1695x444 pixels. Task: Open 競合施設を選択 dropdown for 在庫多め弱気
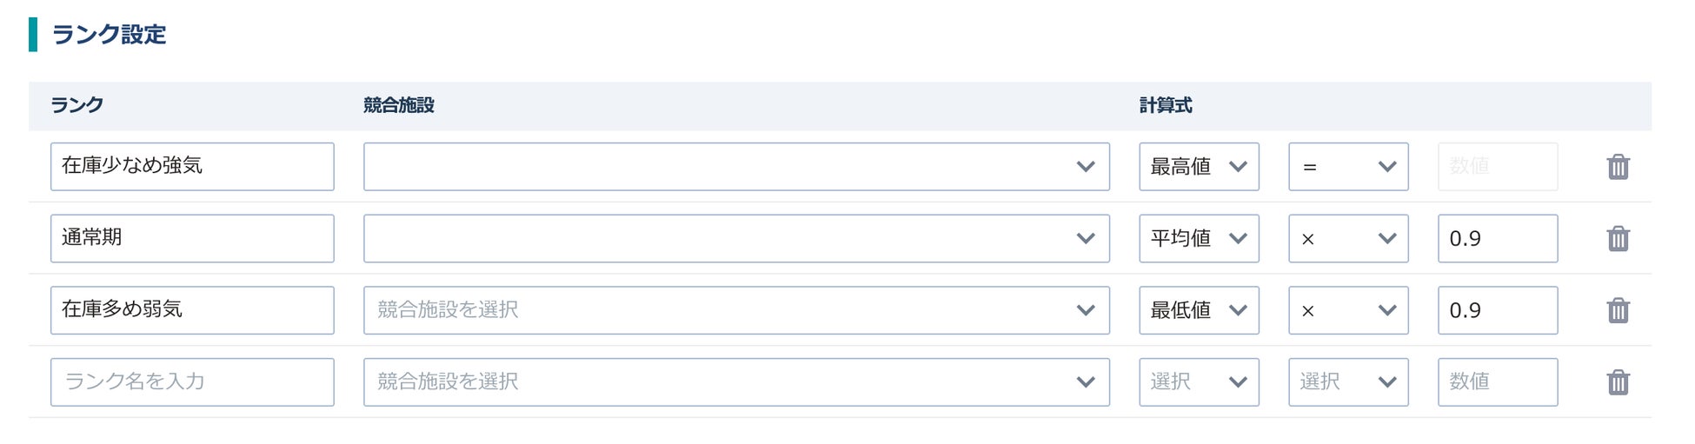coord(735,310)
